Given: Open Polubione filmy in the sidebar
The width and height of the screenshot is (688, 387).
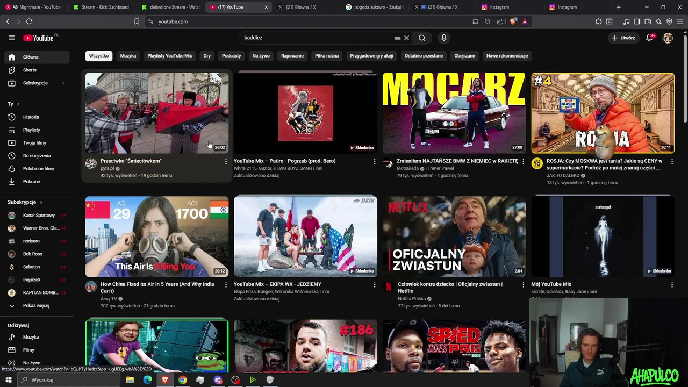Looking at the screenshot, I should pyautogui.click(x=37, y=168).
